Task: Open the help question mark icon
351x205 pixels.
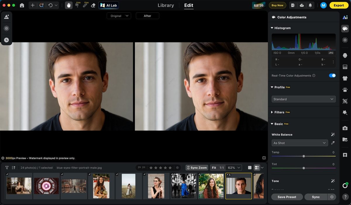Action: pyautogui.click(x=345, y=197)
